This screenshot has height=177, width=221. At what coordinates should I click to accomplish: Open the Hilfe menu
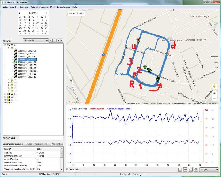(x=75, y=7)
